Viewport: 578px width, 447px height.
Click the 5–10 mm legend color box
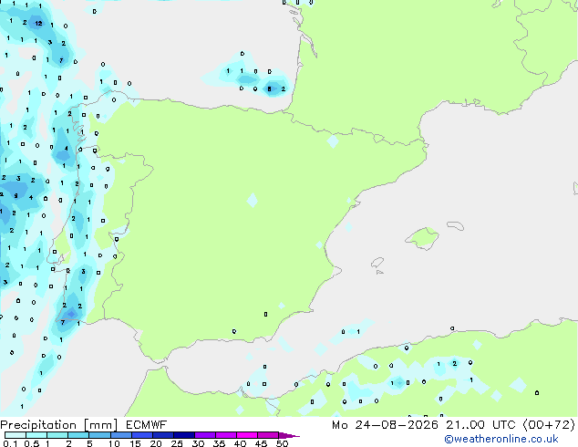click(x=99, y=435)
